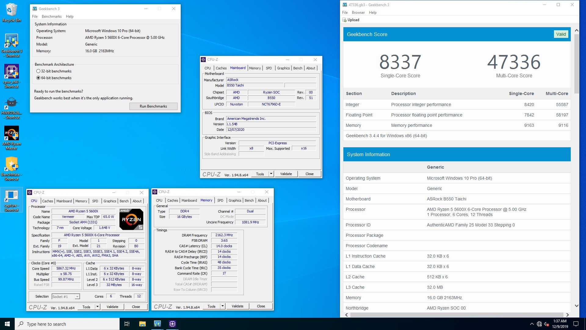The height and width of the screenshot is (330, 586).
Task: Click the taskbar search box
Action: (x=67, y=324)
